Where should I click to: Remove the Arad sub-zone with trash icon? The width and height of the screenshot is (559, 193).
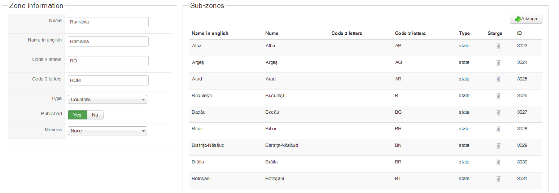click(x=498, y=79)
